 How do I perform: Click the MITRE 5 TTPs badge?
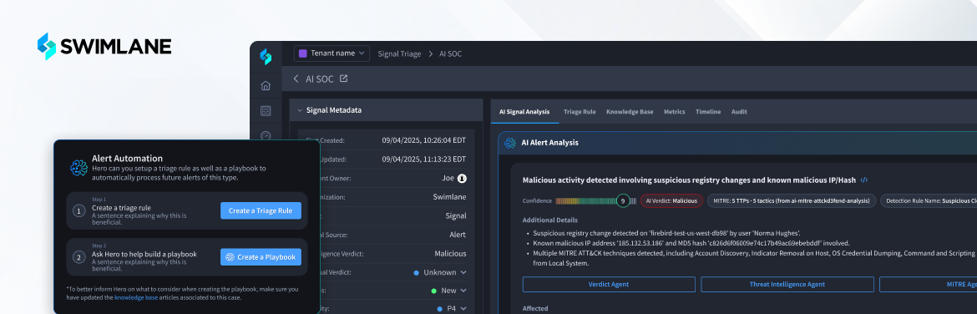coord(791,200)
